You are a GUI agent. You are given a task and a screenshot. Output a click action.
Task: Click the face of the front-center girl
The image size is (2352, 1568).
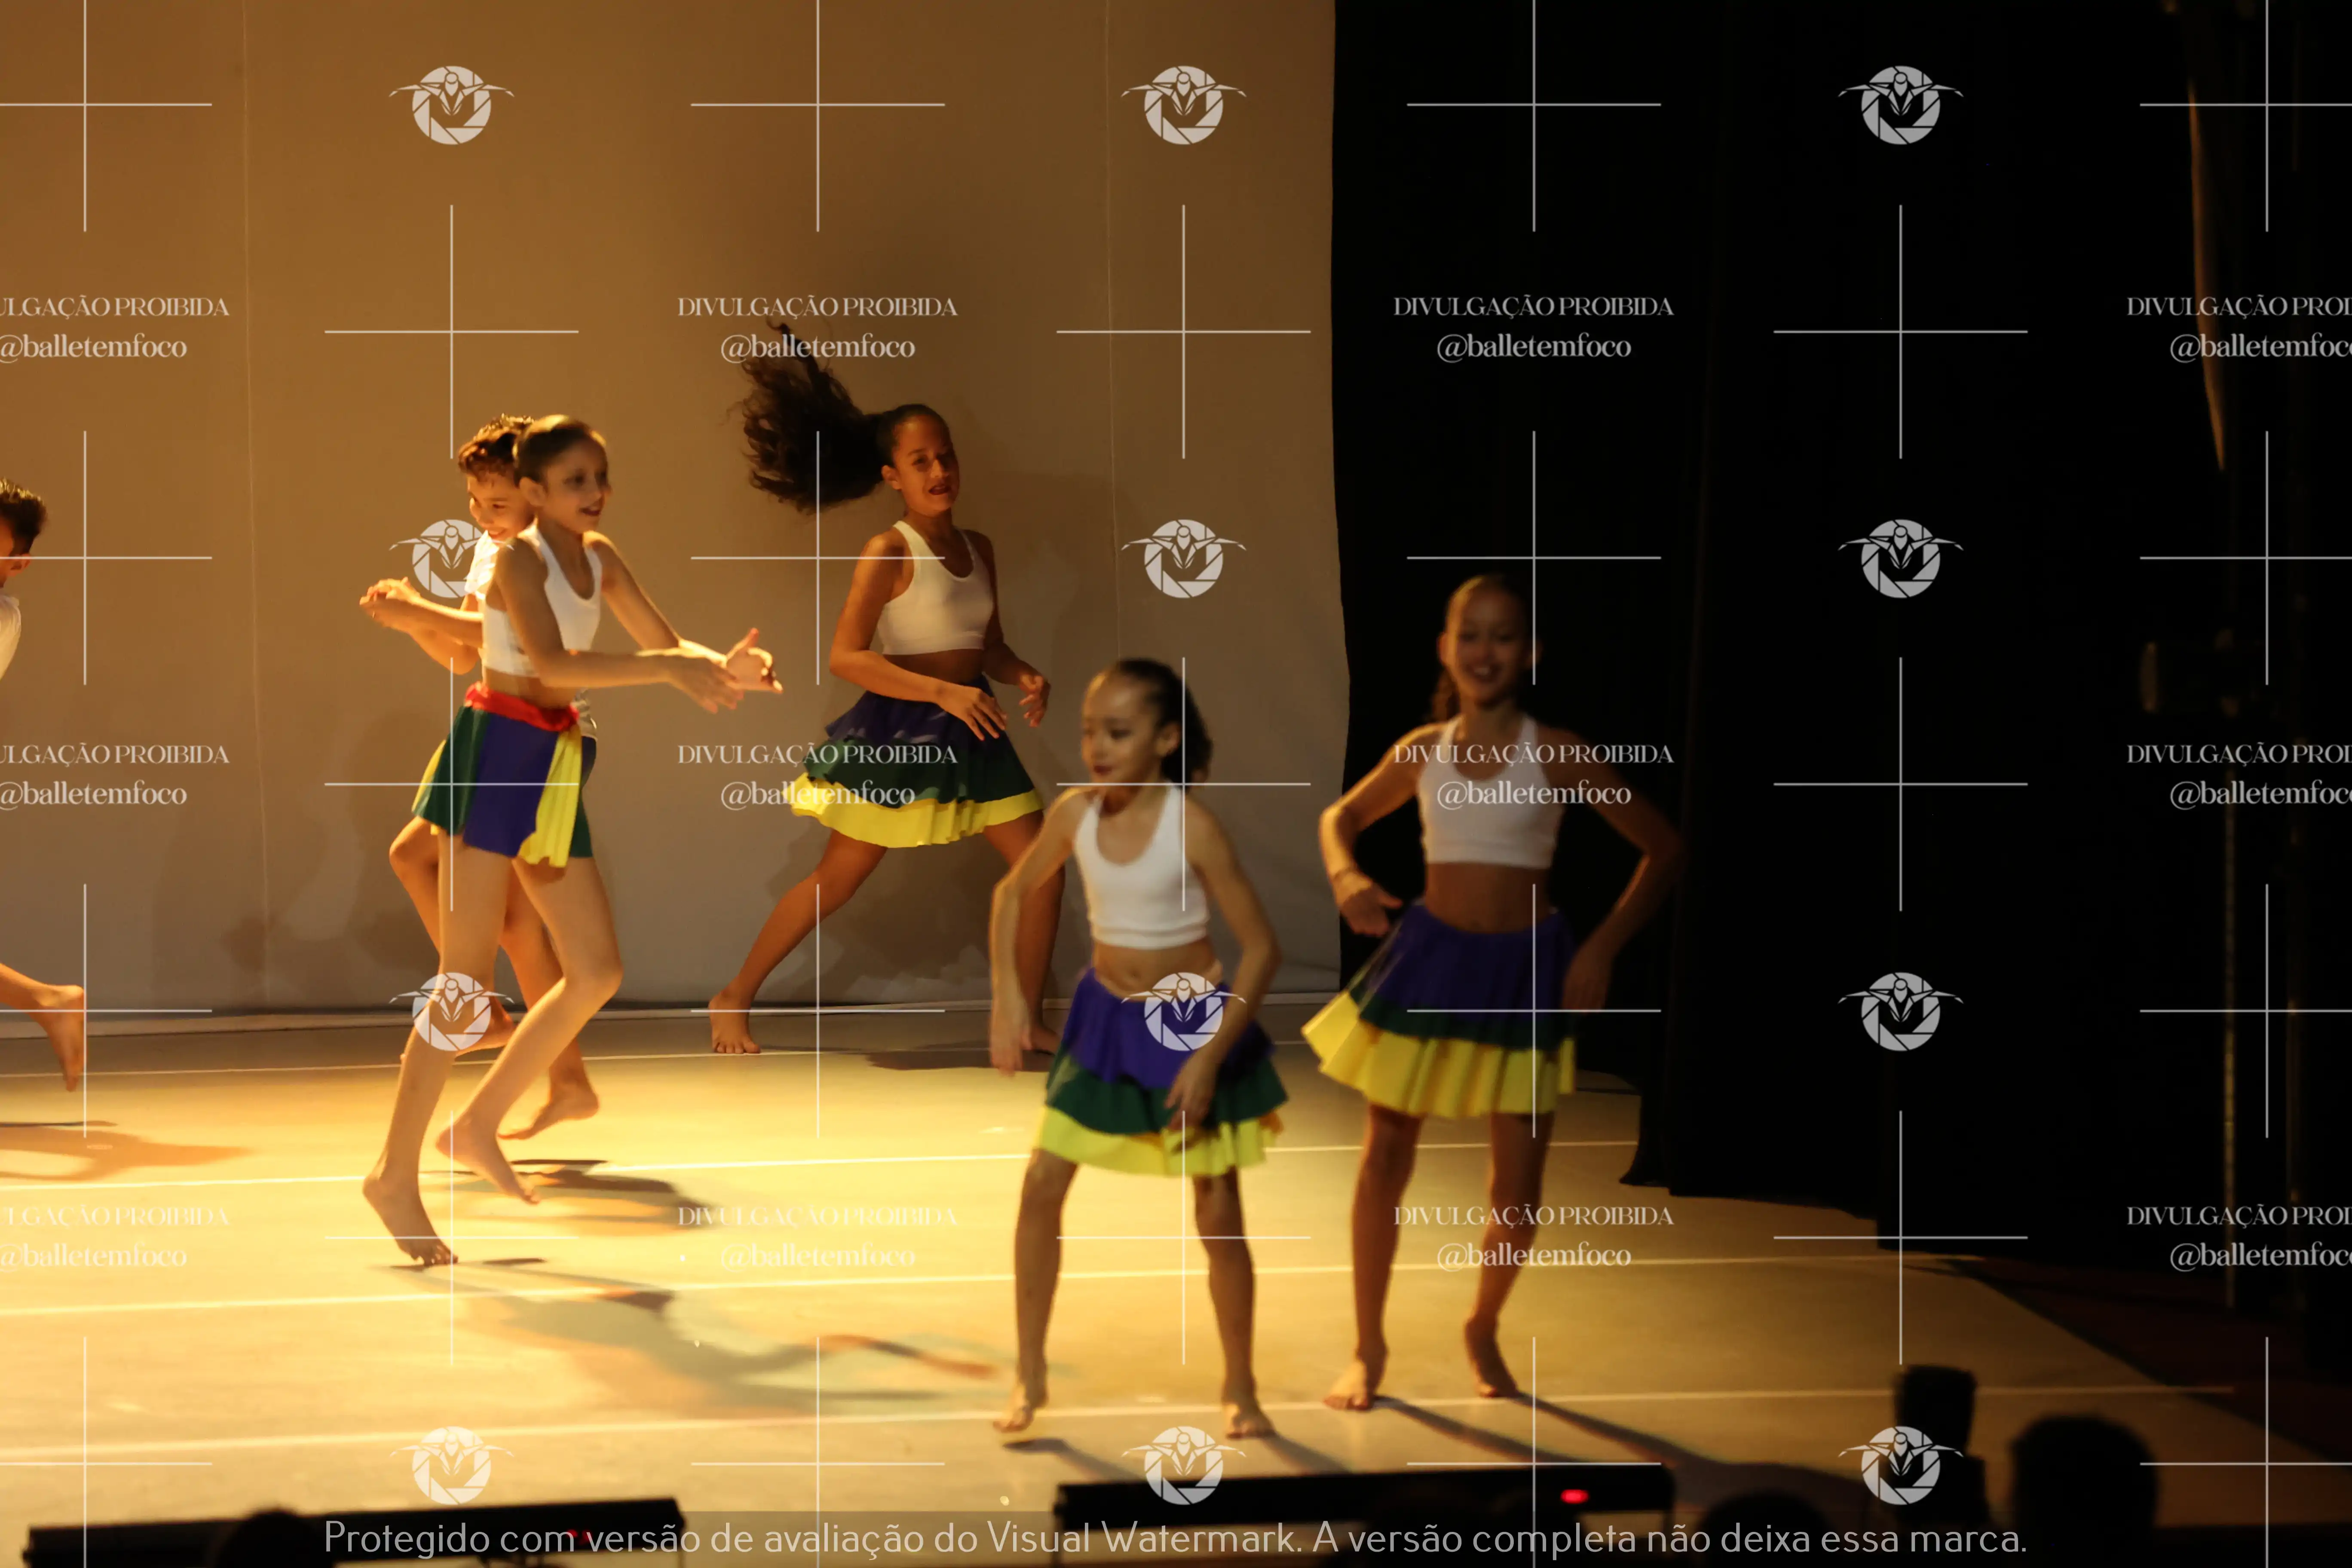coord(1120,735)
